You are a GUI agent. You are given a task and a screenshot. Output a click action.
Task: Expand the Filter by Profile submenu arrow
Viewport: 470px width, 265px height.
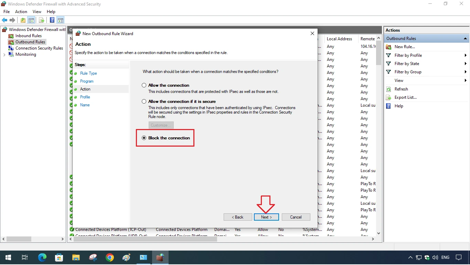[465, 55]
